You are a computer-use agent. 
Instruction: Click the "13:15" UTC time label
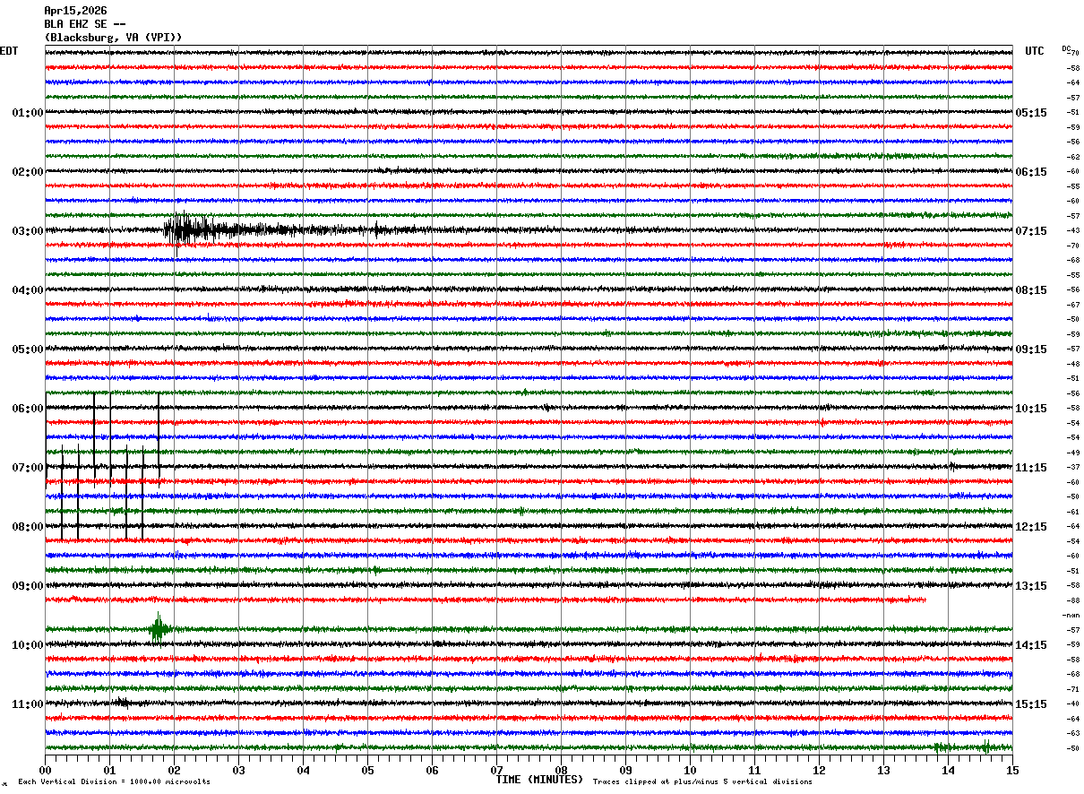pyautogui.click(x=1031, y=586)
